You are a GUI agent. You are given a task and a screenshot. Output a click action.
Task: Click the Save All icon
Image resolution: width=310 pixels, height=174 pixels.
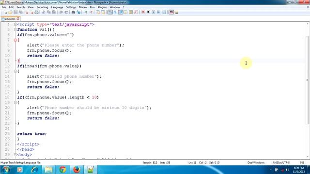pos(21,12)
